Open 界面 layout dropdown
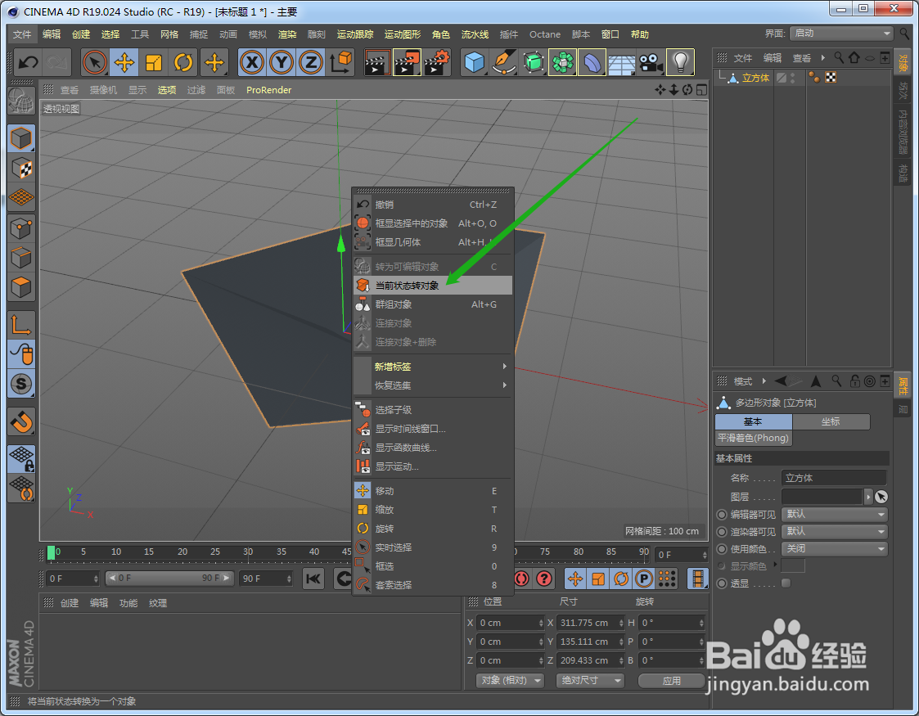The height and width of the screenshot is (716, 919). click(841, 34)
